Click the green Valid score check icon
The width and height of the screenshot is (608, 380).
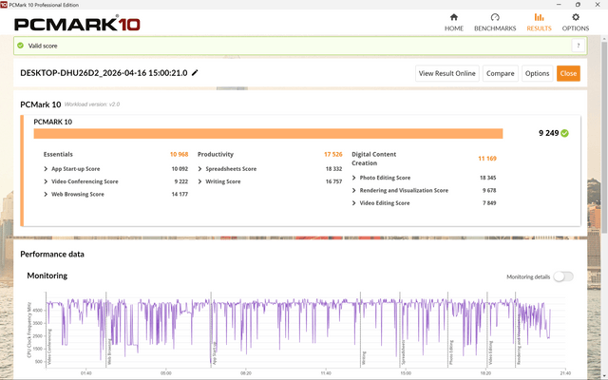[x=21, y=46]
